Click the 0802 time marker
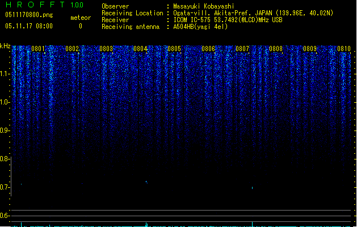The image size is (357, 227). [x=72, y=49]
